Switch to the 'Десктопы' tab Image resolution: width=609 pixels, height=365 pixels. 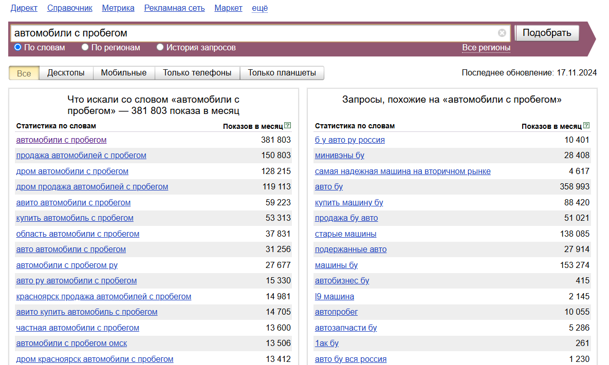point(66,73)
